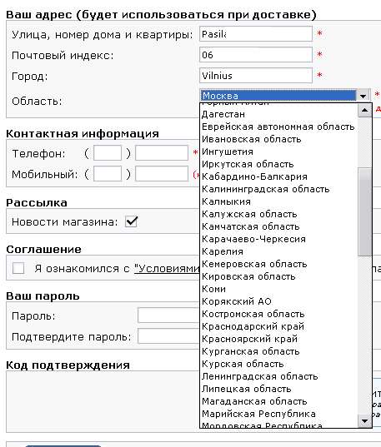Click the Город field containing Vilnius
The height and width of the screenshot is (447, 381).
pyautogui.click(x=256, y=76)
